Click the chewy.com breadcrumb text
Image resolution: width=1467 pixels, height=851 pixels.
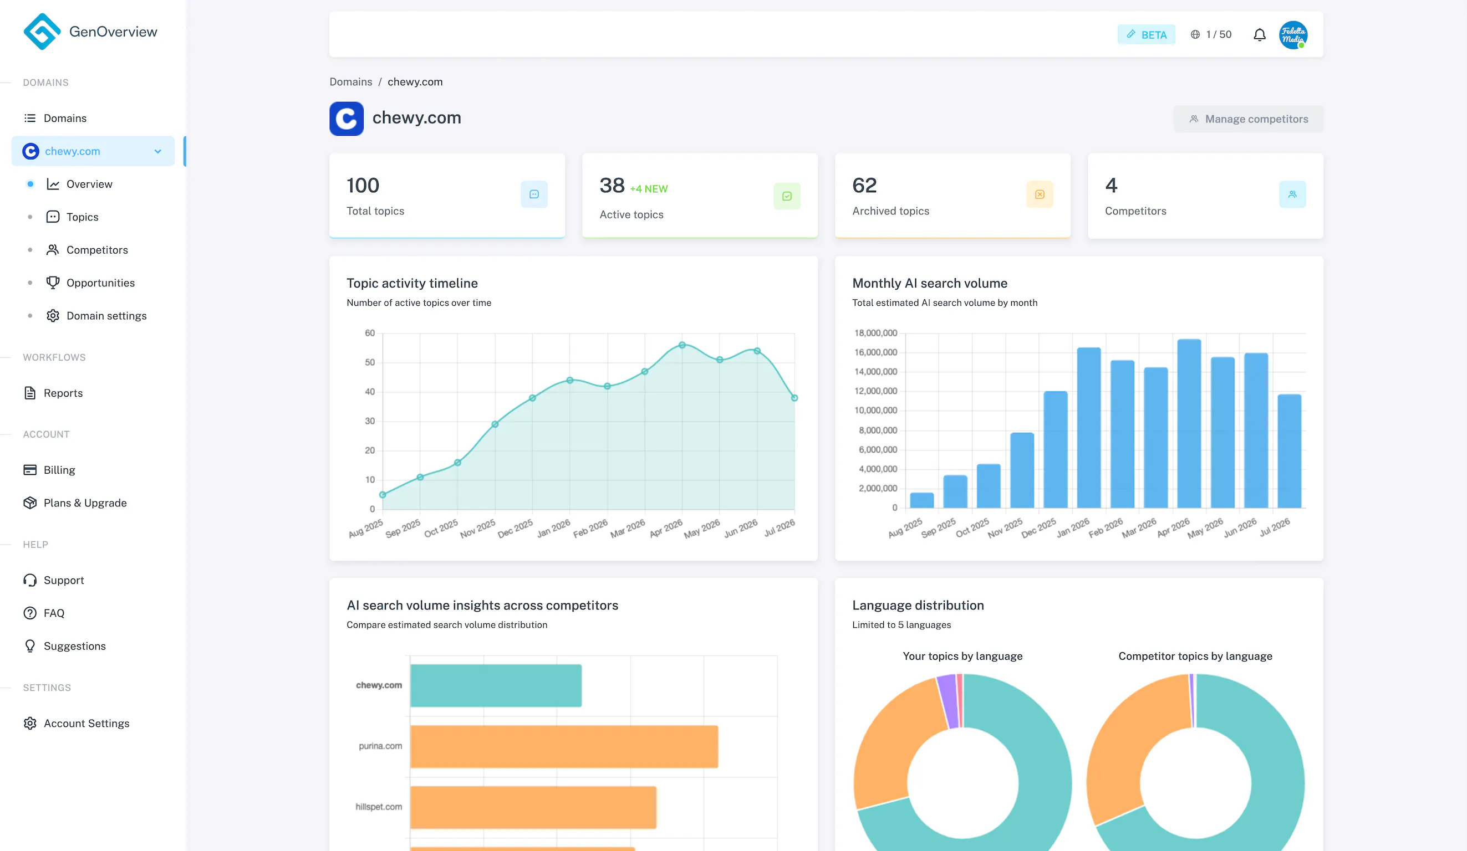(415, 82)
